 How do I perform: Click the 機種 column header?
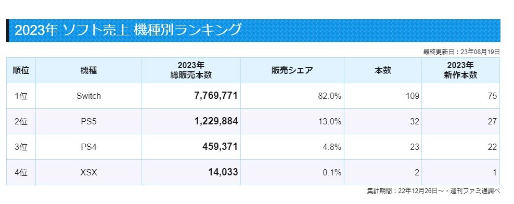(x=88, y=70)
